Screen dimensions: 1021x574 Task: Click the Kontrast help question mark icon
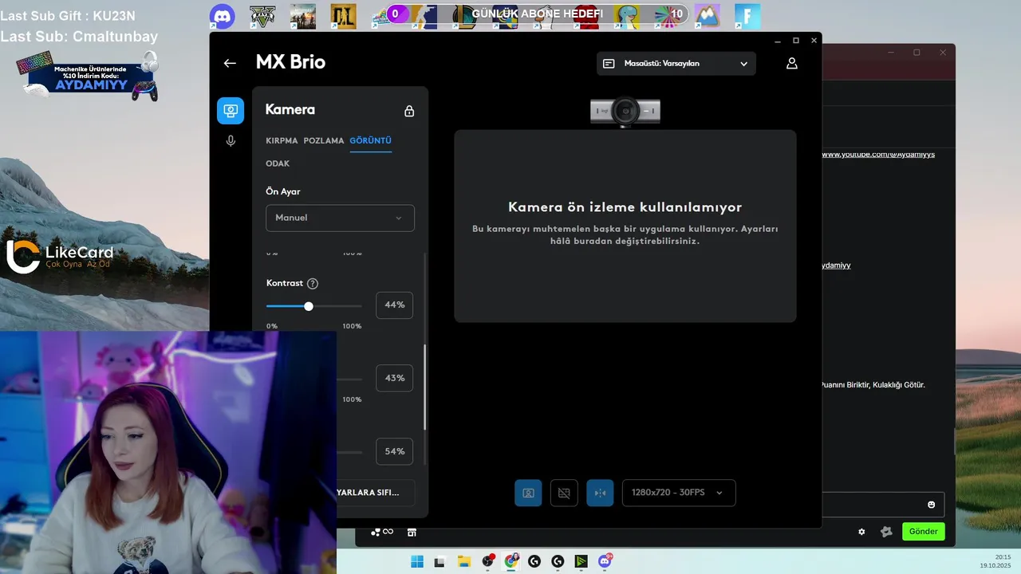tap(313, 283)
